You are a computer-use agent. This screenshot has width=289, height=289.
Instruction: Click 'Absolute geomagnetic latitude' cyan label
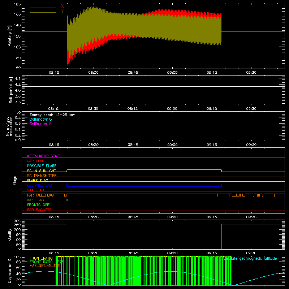point(250,259)
